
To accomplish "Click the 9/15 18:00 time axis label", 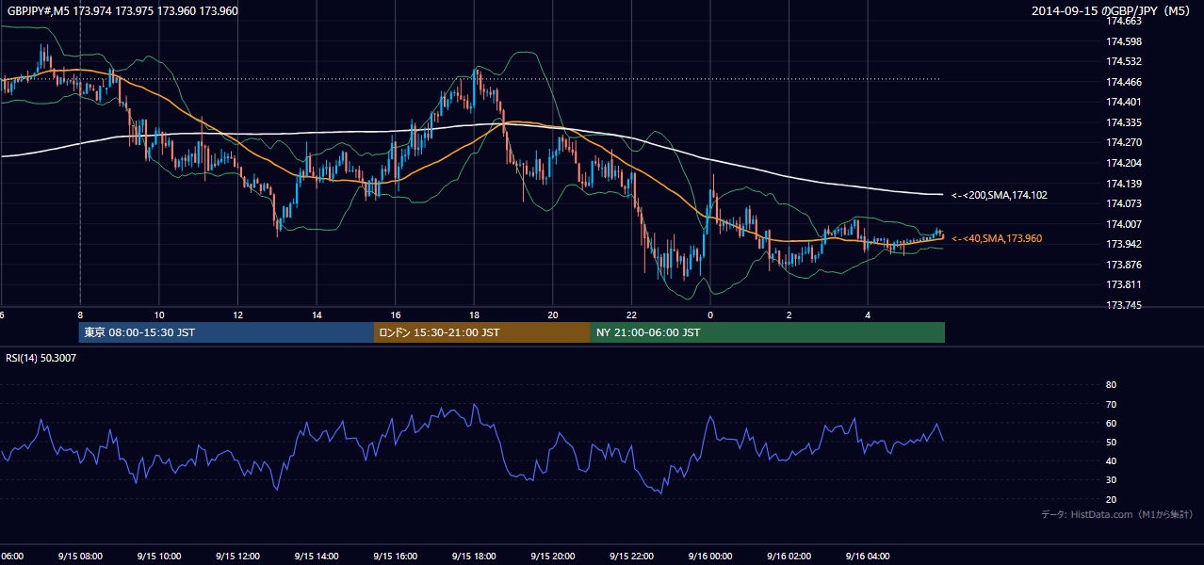I will 474,556.
